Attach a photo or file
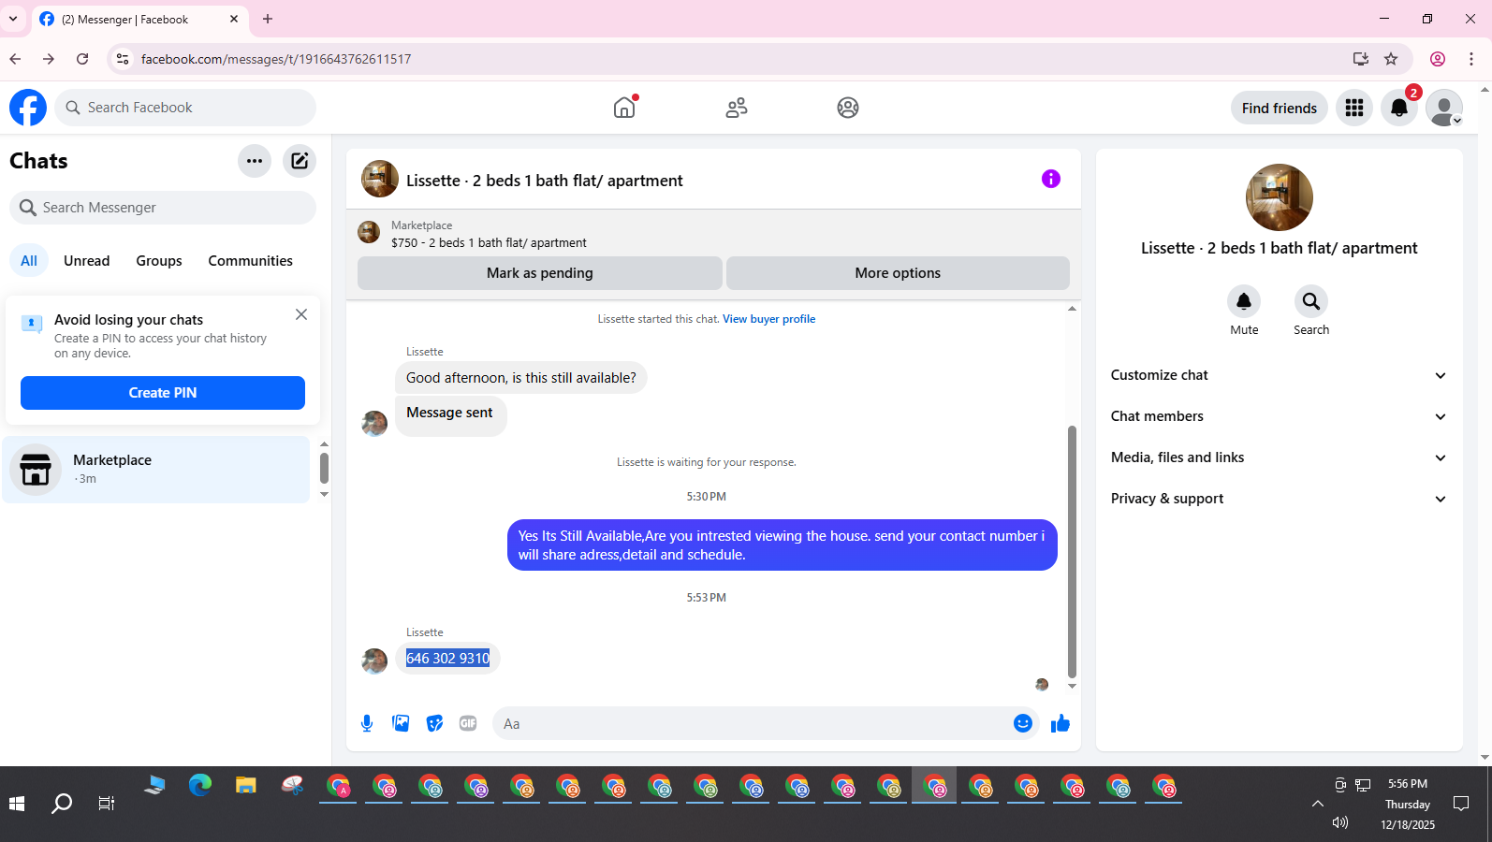The height and width of the screenshot is (842, 1492). (x=401, y=723)
